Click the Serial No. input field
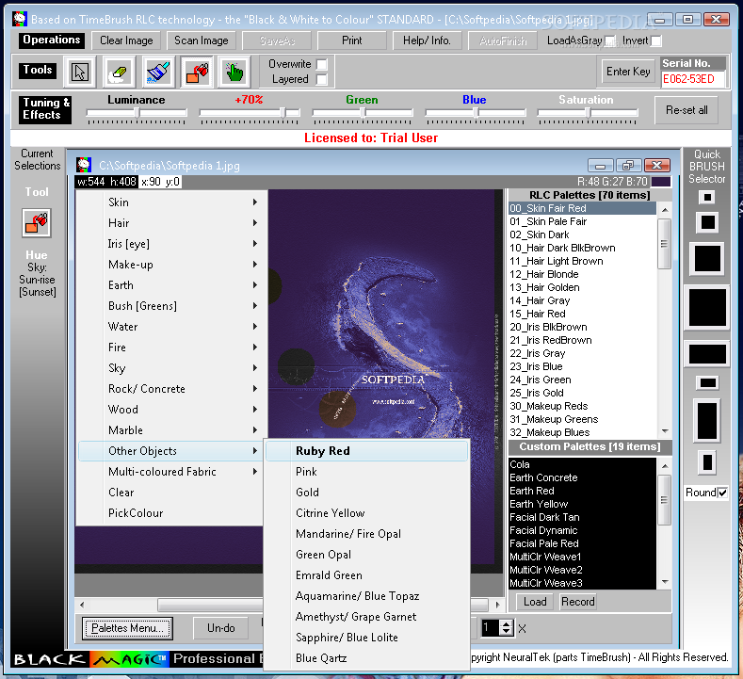The height and width of the screenshot is (679, 743). tap(693, 79)
